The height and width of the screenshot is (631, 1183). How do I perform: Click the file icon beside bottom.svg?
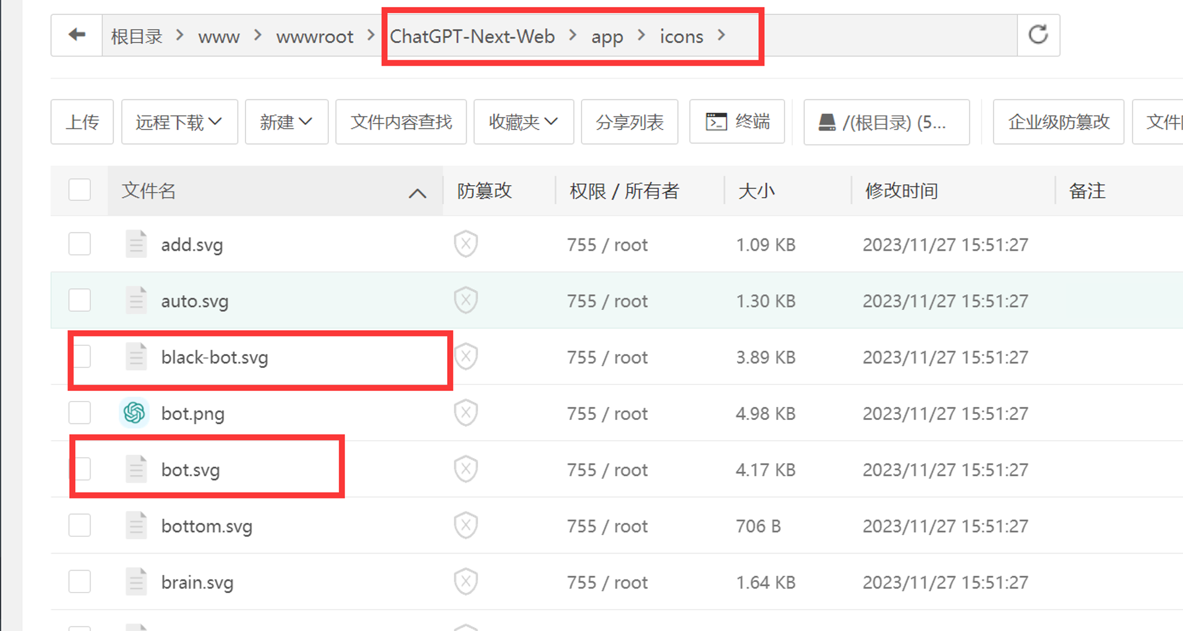click(x=136, y=526)
